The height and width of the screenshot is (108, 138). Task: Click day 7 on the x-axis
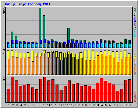tap(33, 105)
